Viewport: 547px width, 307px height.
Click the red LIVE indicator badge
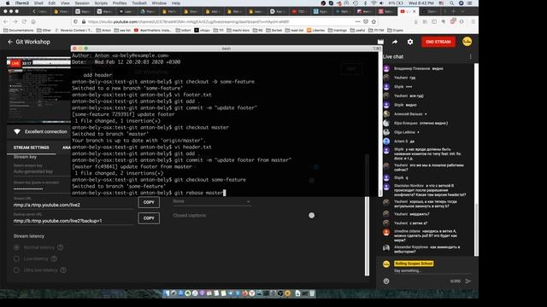tap(15, 63)
